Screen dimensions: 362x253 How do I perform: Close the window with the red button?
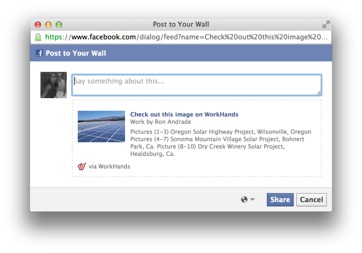coord(38,25)
